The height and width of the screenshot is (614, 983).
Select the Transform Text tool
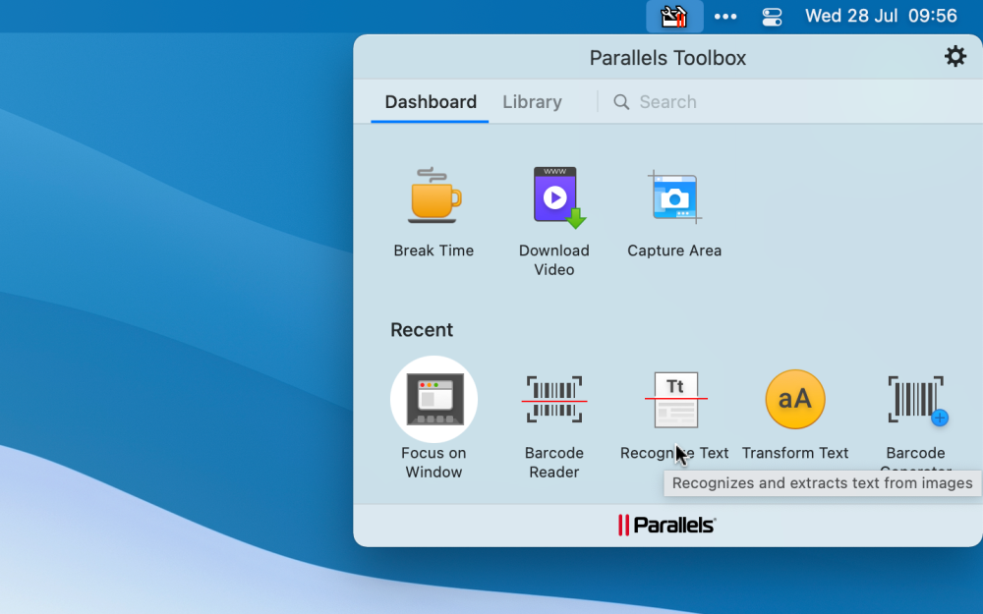click(795, 400)
